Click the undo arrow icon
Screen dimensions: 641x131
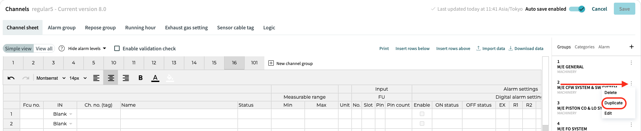click(x=11, y=78)
